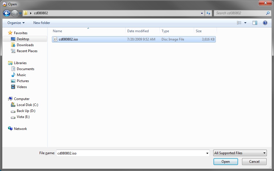
Task: Click inside the File name text field
Action: tap(131, 153)
